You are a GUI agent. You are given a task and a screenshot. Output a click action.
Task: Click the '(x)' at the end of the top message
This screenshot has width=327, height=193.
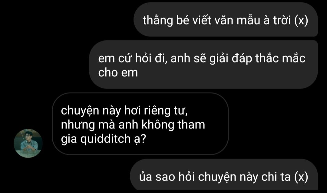301,21
